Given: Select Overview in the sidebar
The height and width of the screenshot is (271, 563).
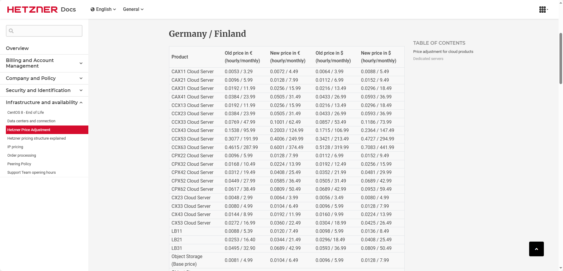Looking at the screenshot, I should coord(17,48).
